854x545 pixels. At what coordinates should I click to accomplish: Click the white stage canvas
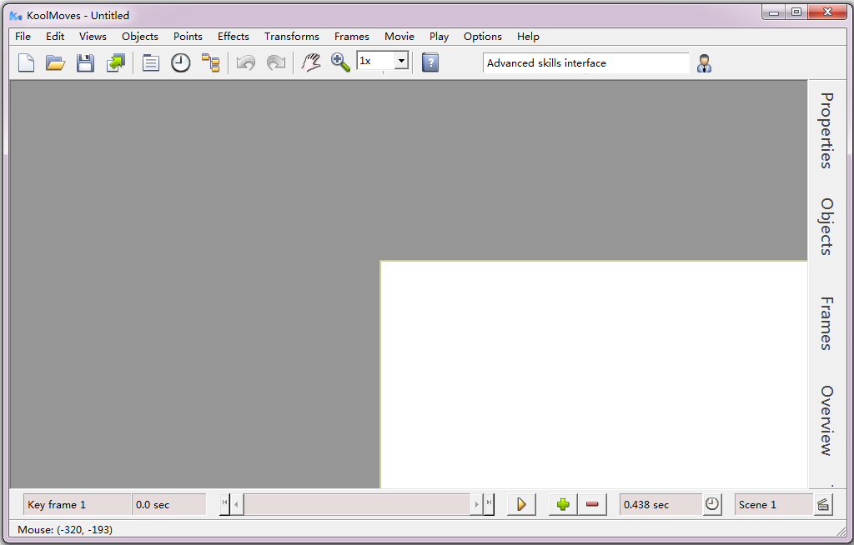click(x=594, y=375)
